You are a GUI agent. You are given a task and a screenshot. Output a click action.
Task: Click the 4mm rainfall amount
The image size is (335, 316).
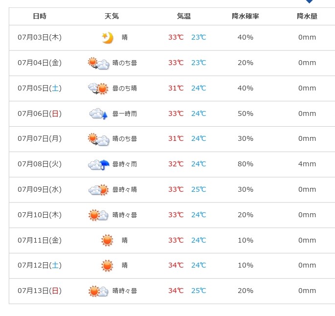pyautogui.click(x=307, y=164)
